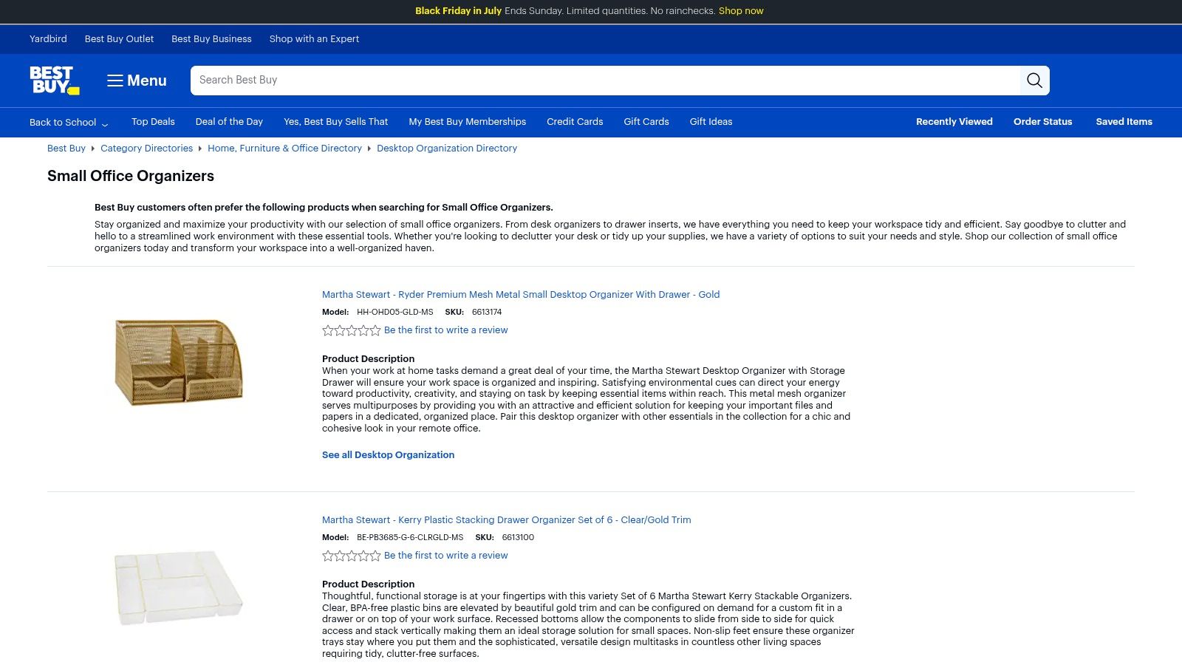Open the clear stacking drawer thumbnail
This screenshot has width=1182, height=665.
[179, 587]
